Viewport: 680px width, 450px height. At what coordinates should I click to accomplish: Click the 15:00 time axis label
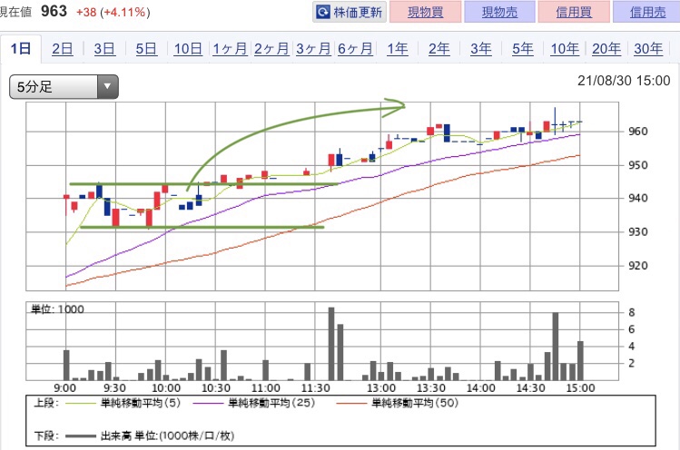click(x=580, y=388)
